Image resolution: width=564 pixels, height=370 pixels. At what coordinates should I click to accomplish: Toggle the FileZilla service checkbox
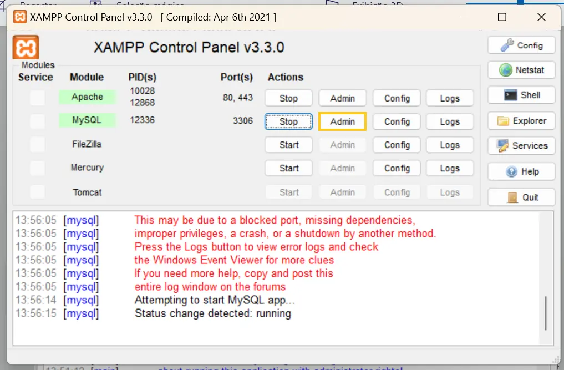coord(37,145)
